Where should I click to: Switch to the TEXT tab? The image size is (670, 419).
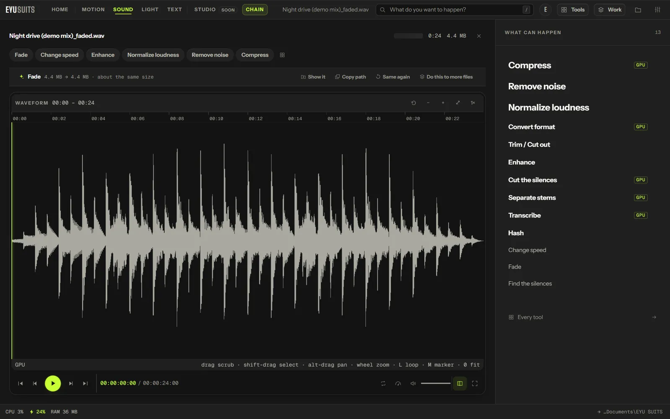coord(175,9)
